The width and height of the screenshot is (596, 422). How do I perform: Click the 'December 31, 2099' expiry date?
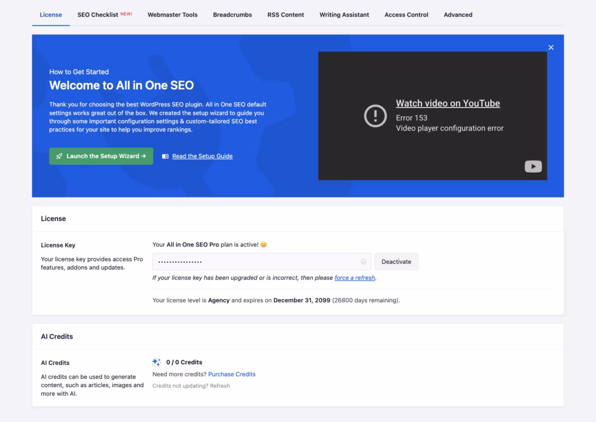tap(302, 300)
